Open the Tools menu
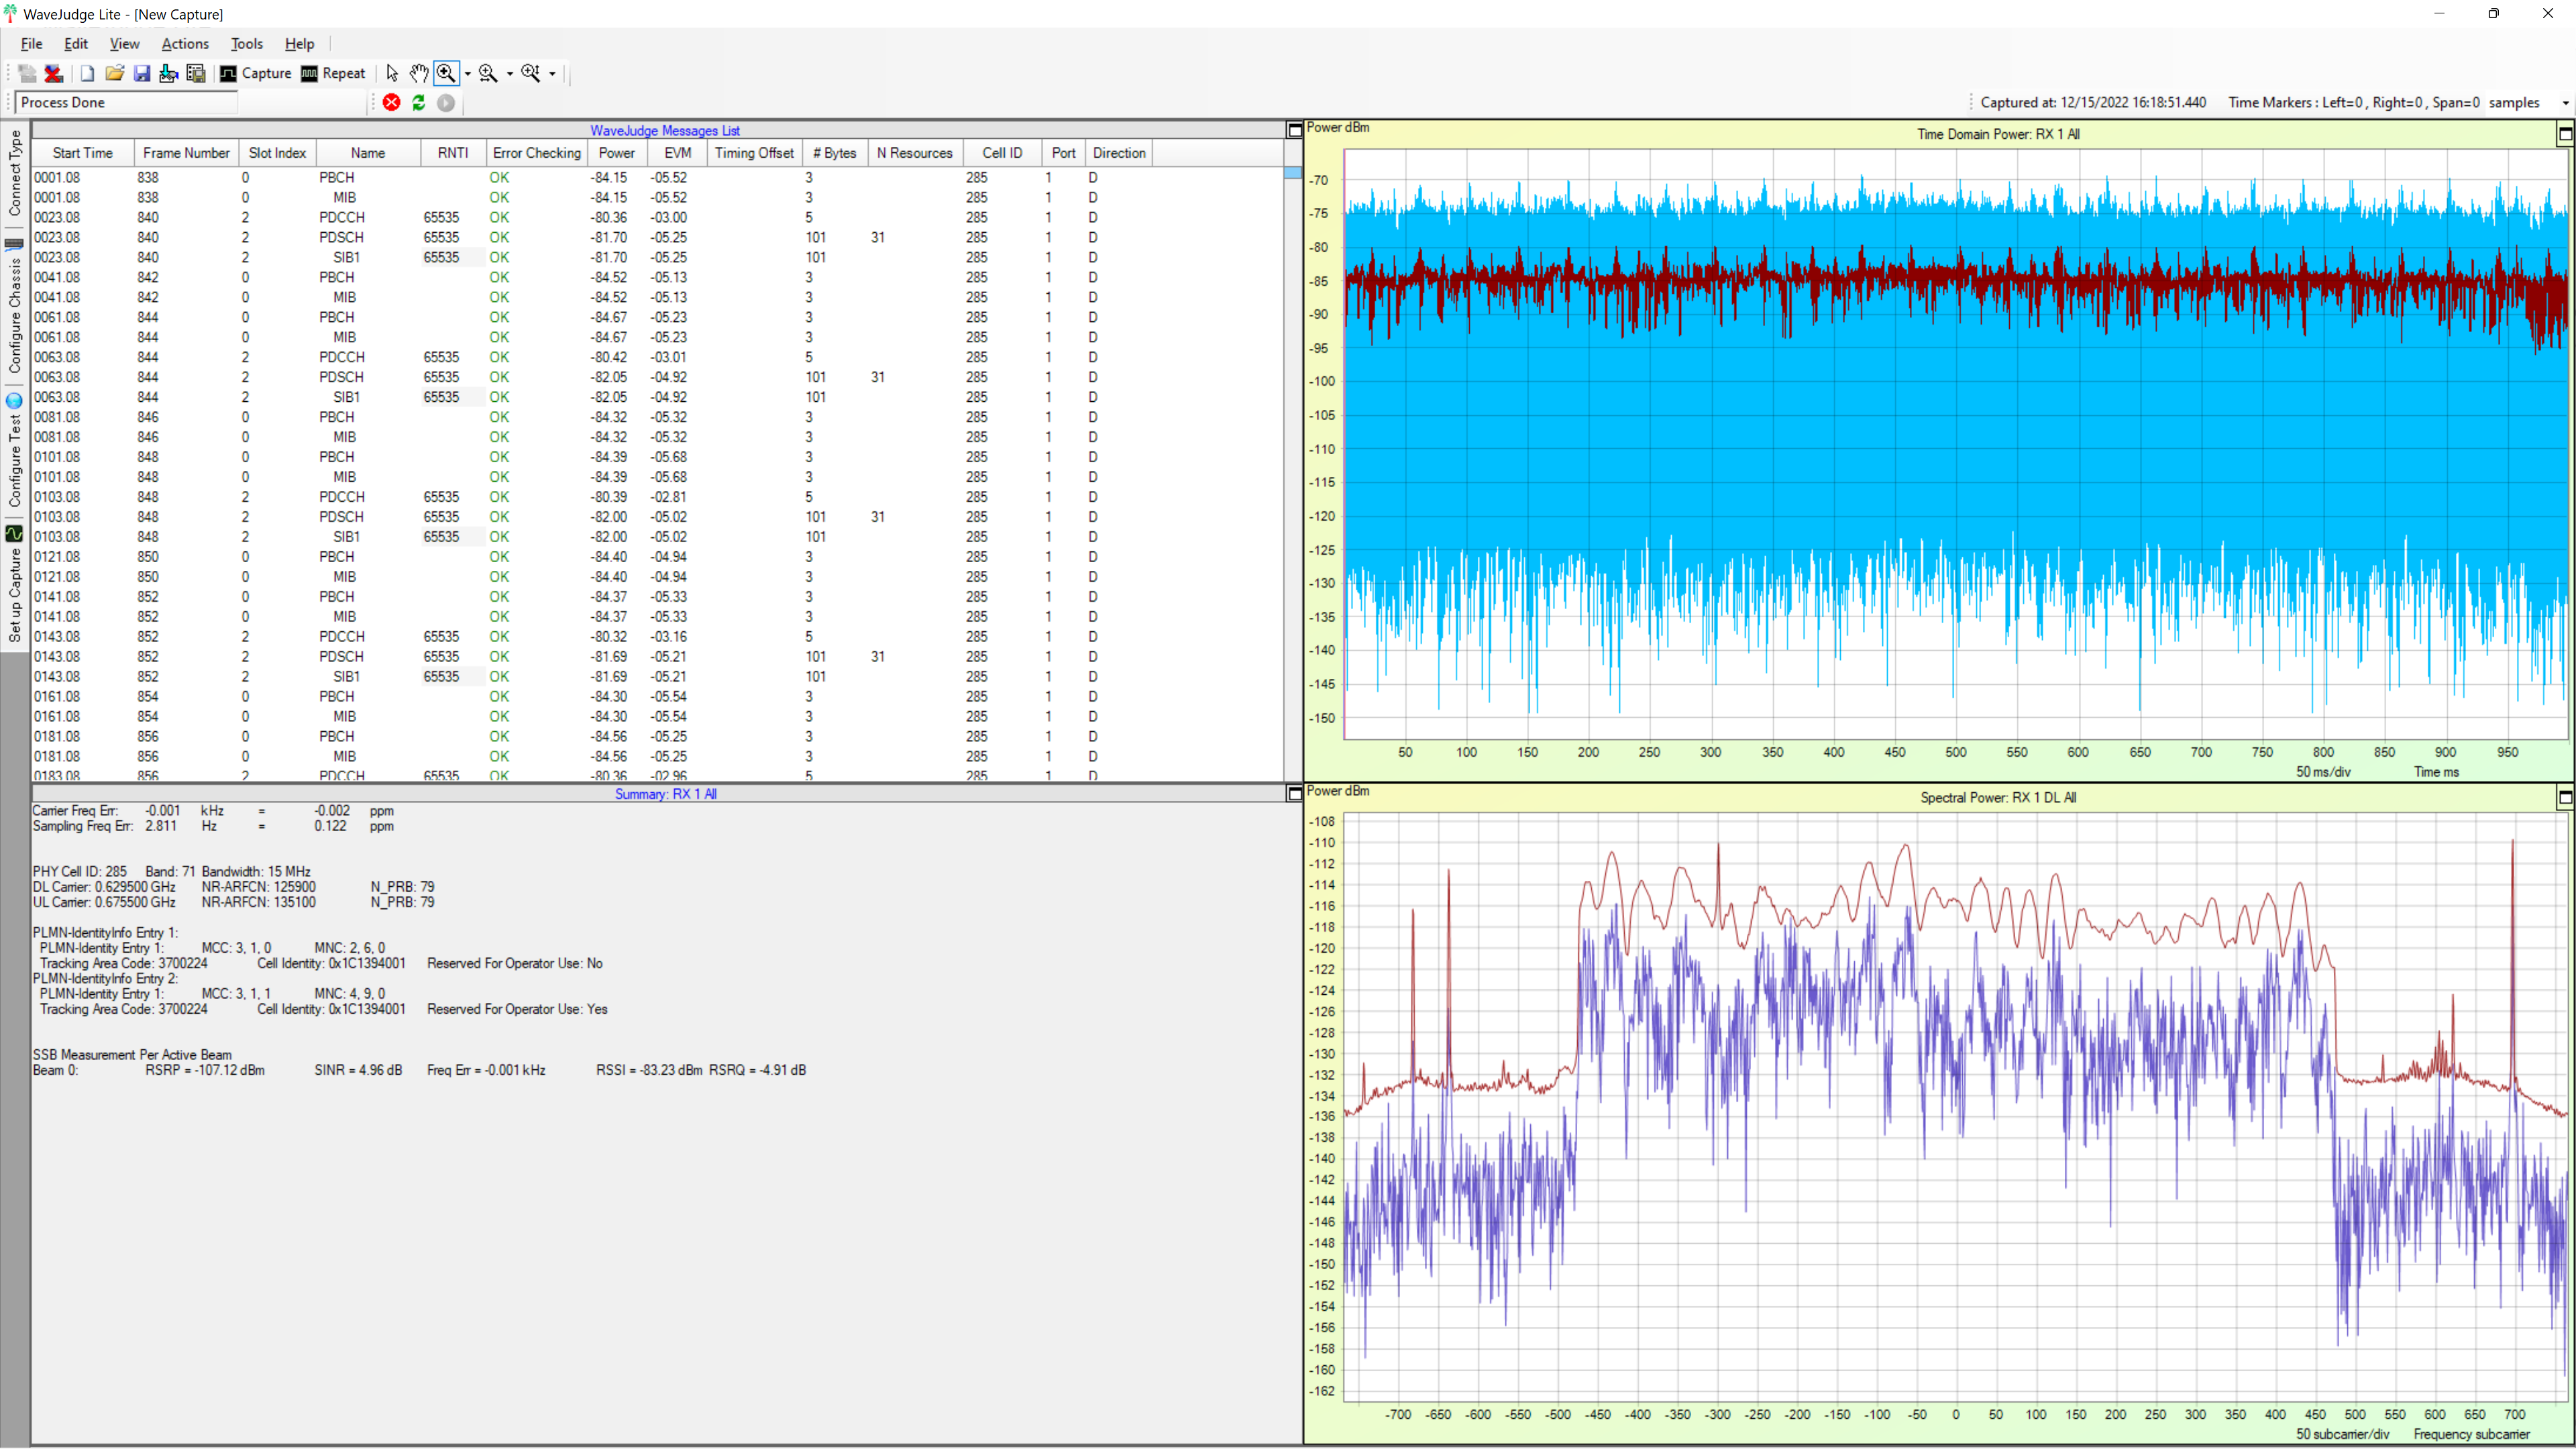 [x=246, y=43]
